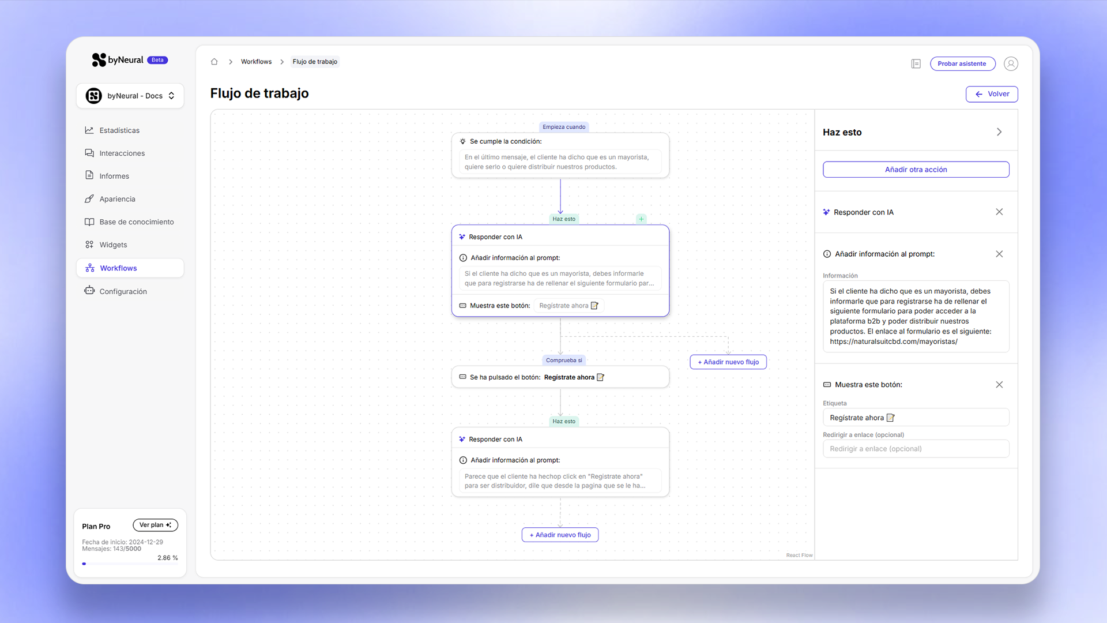The width and height of the screenshot is (1107, 623).
Task: Open the documentation icon near Probar asistente
Action: click(916, 63)
